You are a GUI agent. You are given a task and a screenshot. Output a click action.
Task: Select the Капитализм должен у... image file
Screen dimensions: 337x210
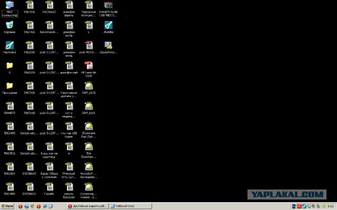point(69,89)
